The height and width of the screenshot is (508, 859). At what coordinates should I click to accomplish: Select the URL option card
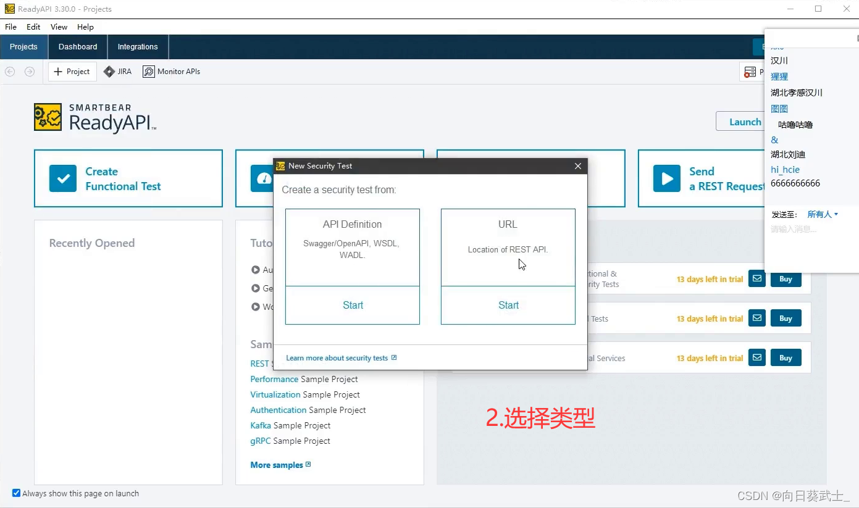click(x=508, y=247)
